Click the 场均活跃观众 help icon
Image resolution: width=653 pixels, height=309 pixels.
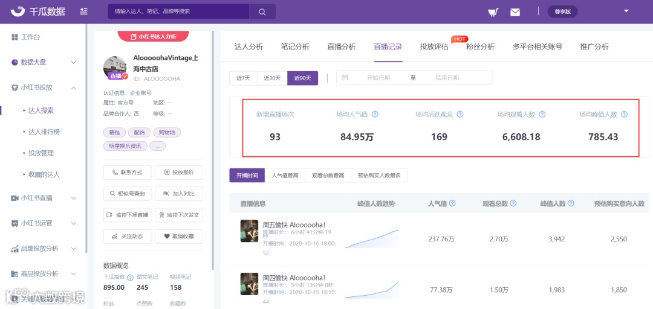[460, 114]
